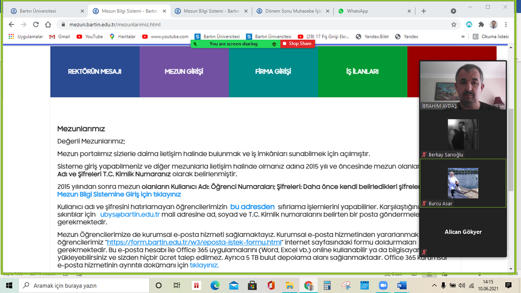Open MEZUN GİRİŞİ menu tile

[x=184, y=71]
